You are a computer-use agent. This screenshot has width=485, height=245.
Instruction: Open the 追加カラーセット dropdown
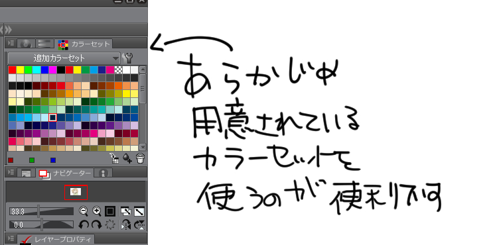tap(64, 58)
